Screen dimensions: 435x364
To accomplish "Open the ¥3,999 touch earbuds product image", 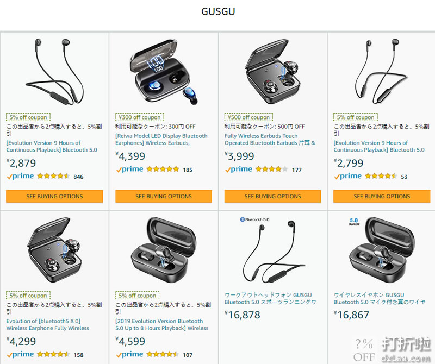I will point(273,72).
